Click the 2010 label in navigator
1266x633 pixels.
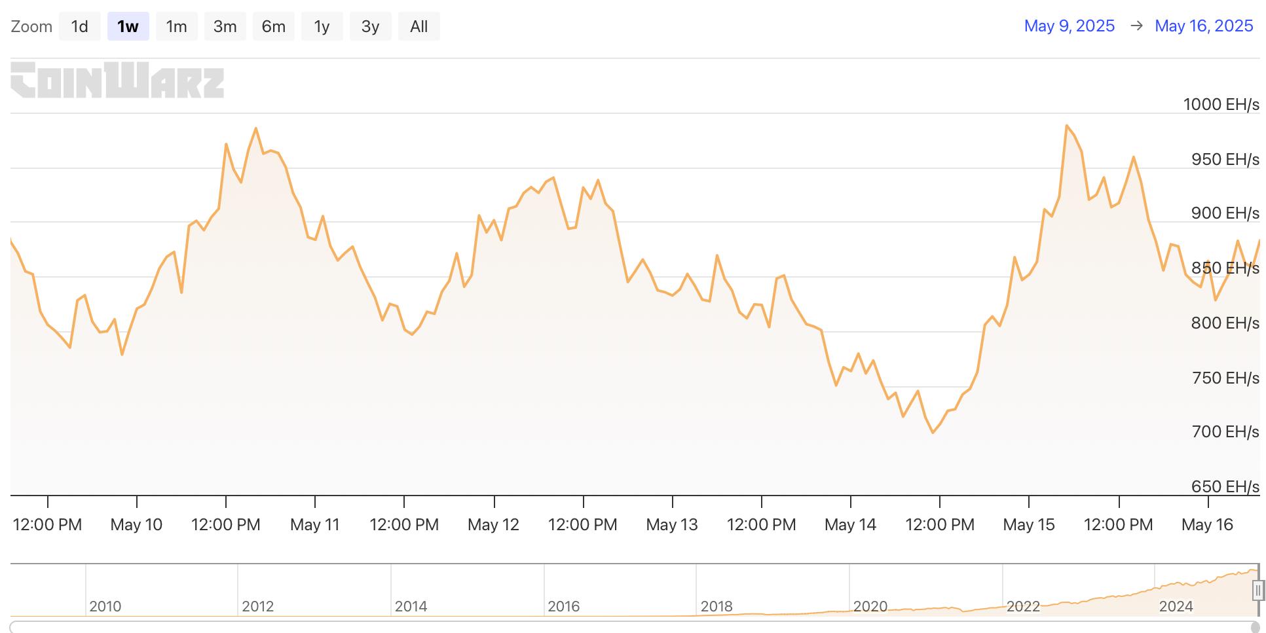pos(105,606)
